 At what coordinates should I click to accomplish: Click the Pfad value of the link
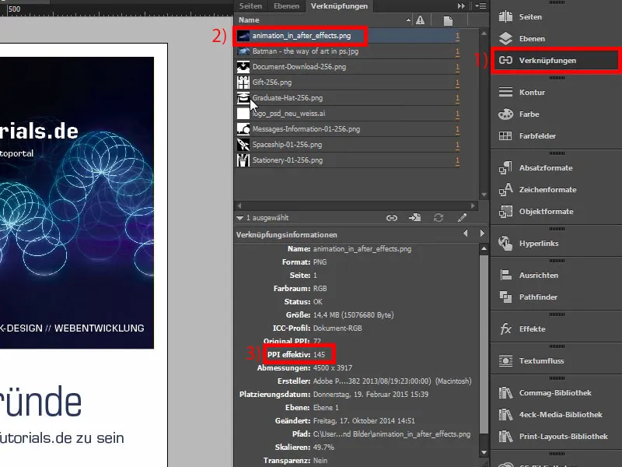(x=392, y=434)
